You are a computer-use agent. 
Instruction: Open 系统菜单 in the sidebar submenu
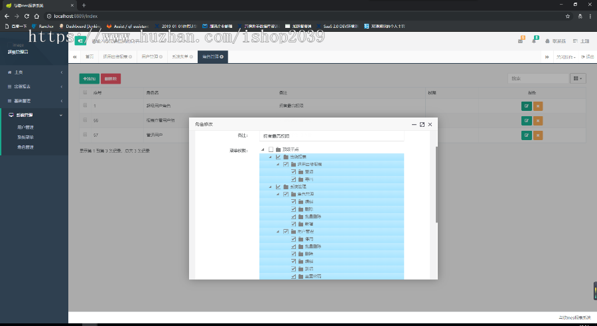pos(25,137)
